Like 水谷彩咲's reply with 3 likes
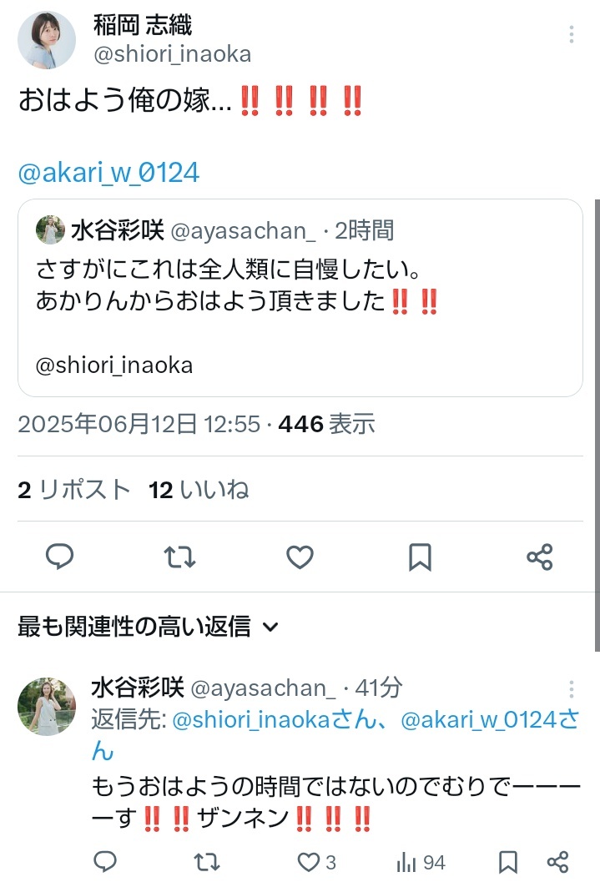This screenshot has height=887, width=600. pos(316,862)
